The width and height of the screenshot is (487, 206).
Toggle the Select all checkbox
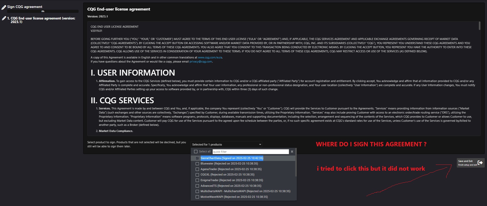pos(196,152)
